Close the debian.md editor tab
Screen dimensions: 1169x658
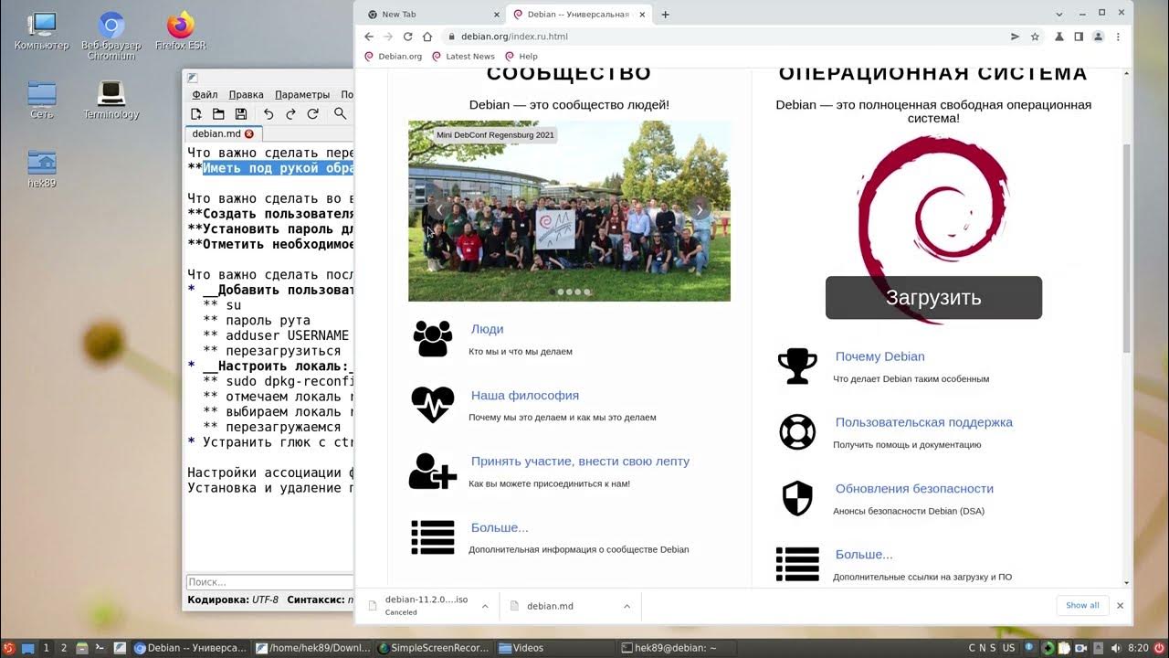click(x=249, y=134)
